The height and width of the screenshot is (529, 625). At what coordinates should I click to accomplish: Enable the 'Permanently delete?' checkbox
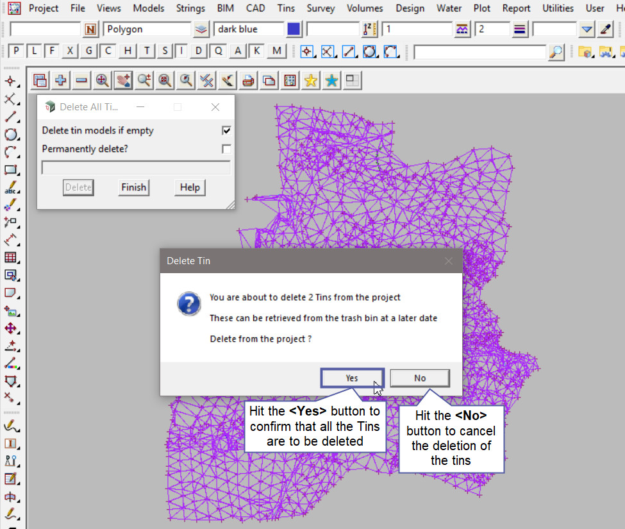click(226, 149)
